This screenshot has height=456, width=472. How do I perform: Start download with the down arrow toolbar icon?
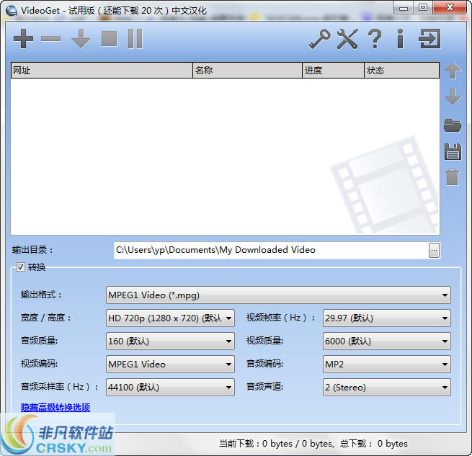tap(81, 38)
